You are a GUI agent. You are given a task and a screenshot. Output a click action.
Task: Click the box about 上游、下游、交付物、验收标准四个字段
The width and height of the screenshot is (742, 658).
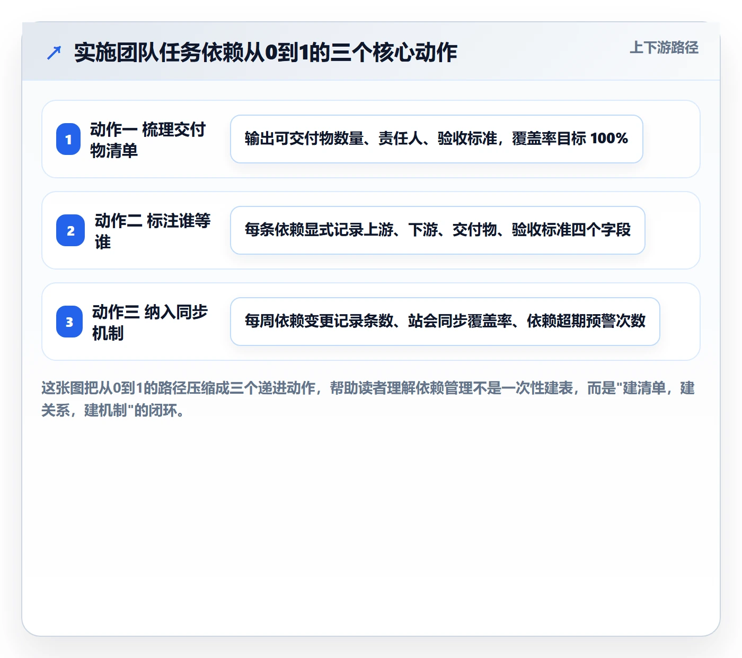pyautogui.click(x=438, y=230)
